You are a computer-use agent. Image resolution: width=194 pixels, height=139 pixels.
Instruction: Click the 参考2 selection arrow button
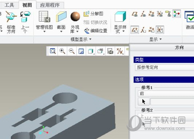pyautogui.click(x=144, y=124)
